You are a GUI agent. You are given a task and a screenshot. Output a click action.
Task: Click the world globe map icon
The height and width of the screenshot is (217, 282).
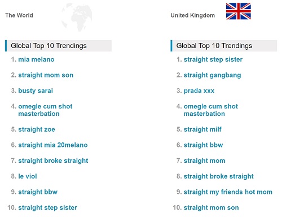point(77,17)
